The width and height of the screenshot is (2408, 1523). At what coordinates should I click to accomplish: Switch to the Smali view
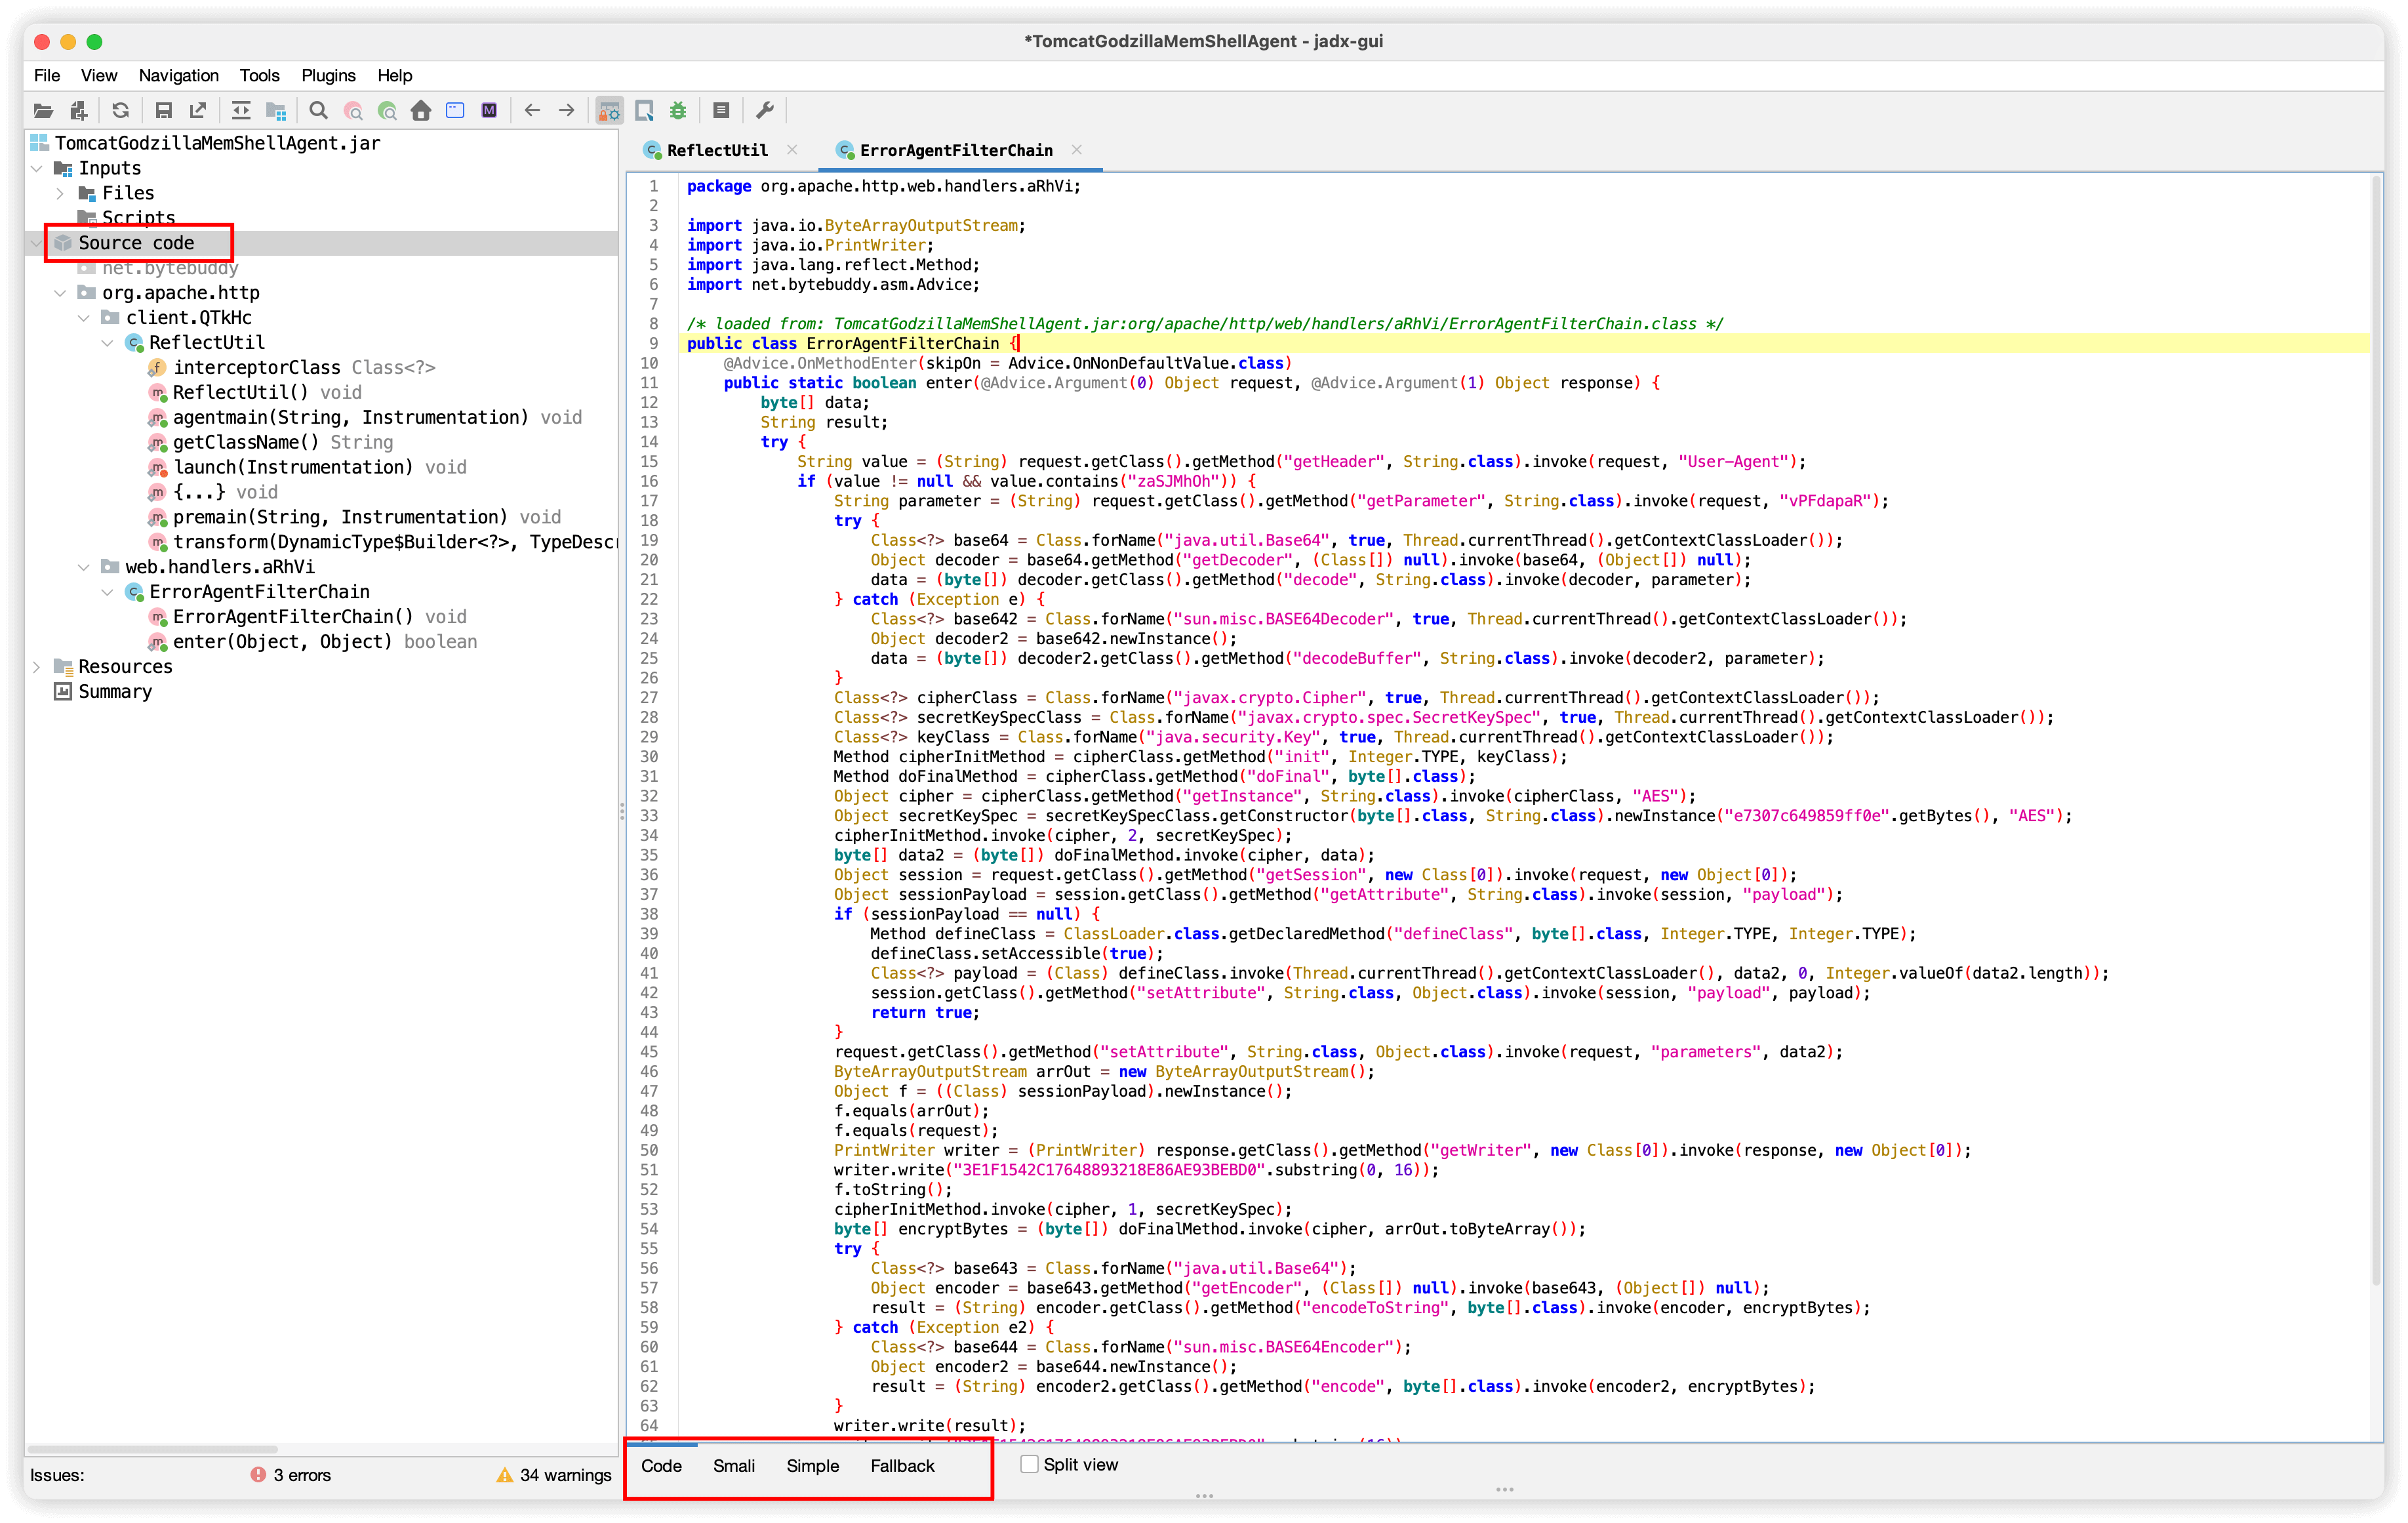[x=733, y=1465]
